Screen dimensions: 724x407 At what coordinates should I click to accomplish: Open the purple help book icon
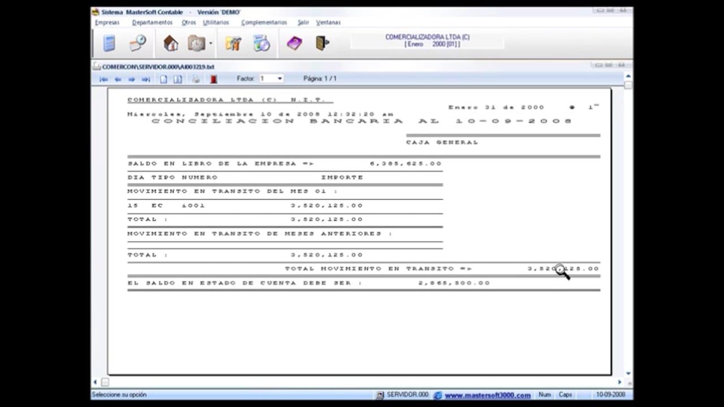pyautogui.click(x=294, y=44)
